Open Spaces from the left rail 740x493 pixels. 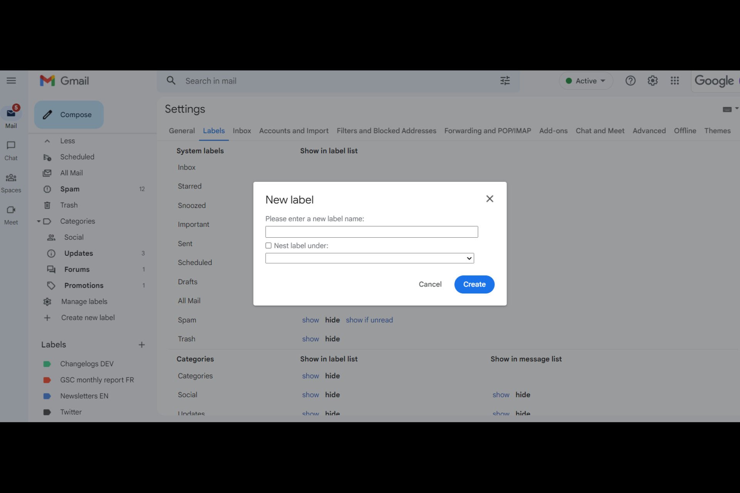[x=11, y=183]
